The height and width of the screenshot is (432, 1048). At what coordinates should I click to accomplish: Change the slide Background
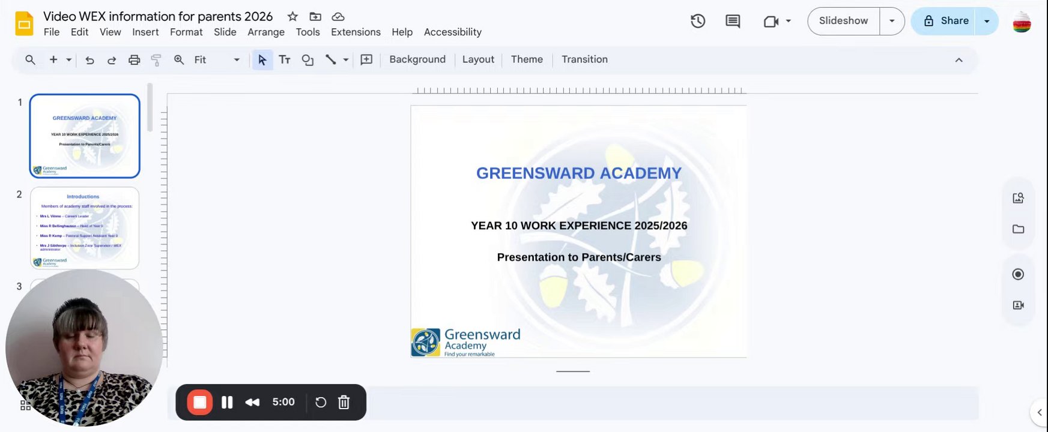point(417,59)
